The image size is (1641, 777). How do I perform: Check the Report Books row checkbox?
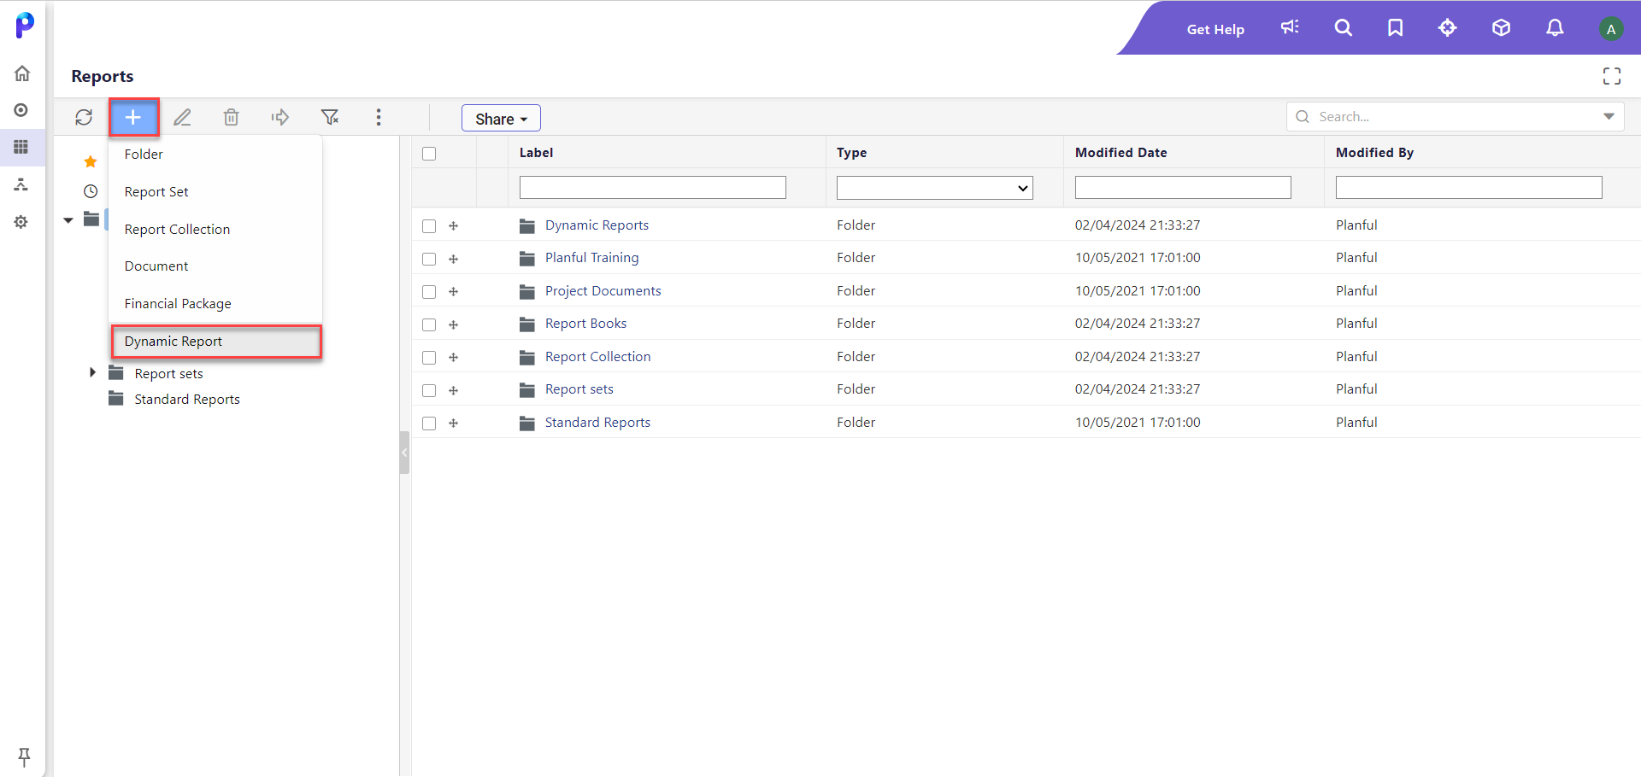tap(429, 324)
